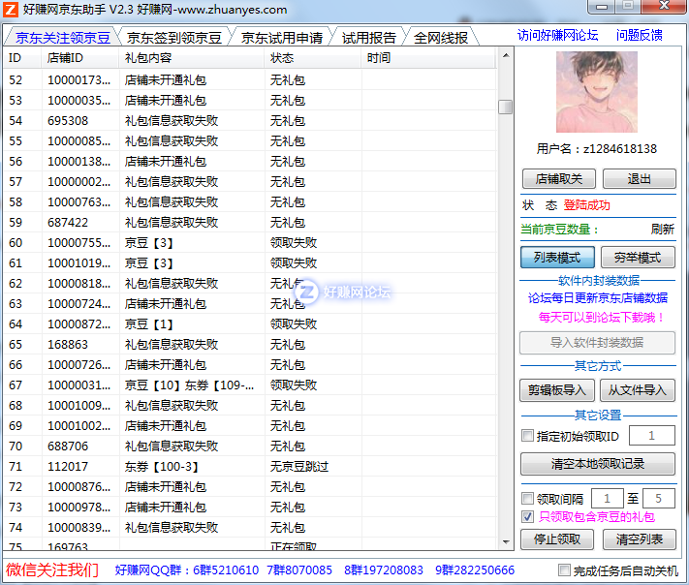Click the list scrollbar thumb
689x585 pixels.
point(505,107)
